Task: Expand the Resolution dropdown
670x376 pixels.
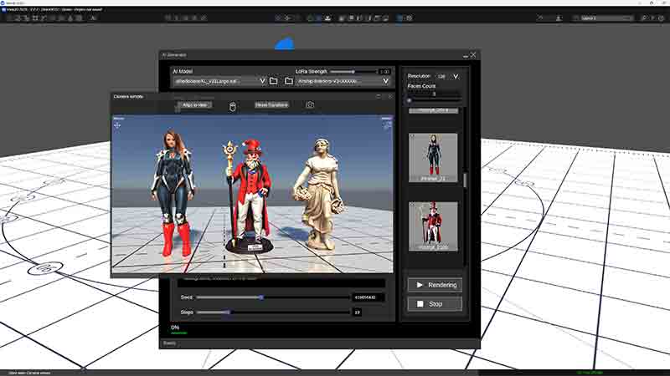Action: click(x=456, y=76)
